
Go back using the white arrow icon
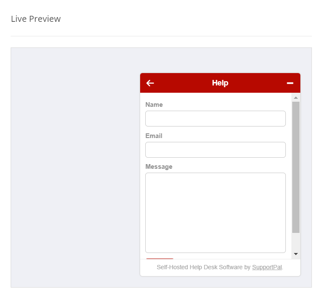[x=150, y=83]
